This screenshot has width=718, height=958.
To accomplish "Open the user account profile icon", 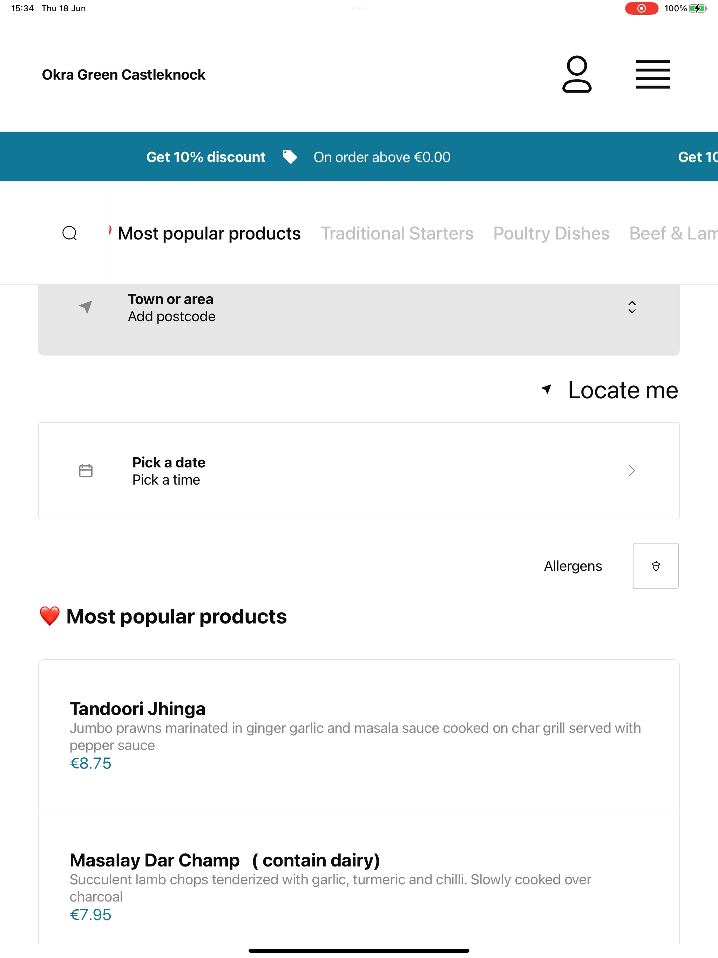I will click(577, 74).
